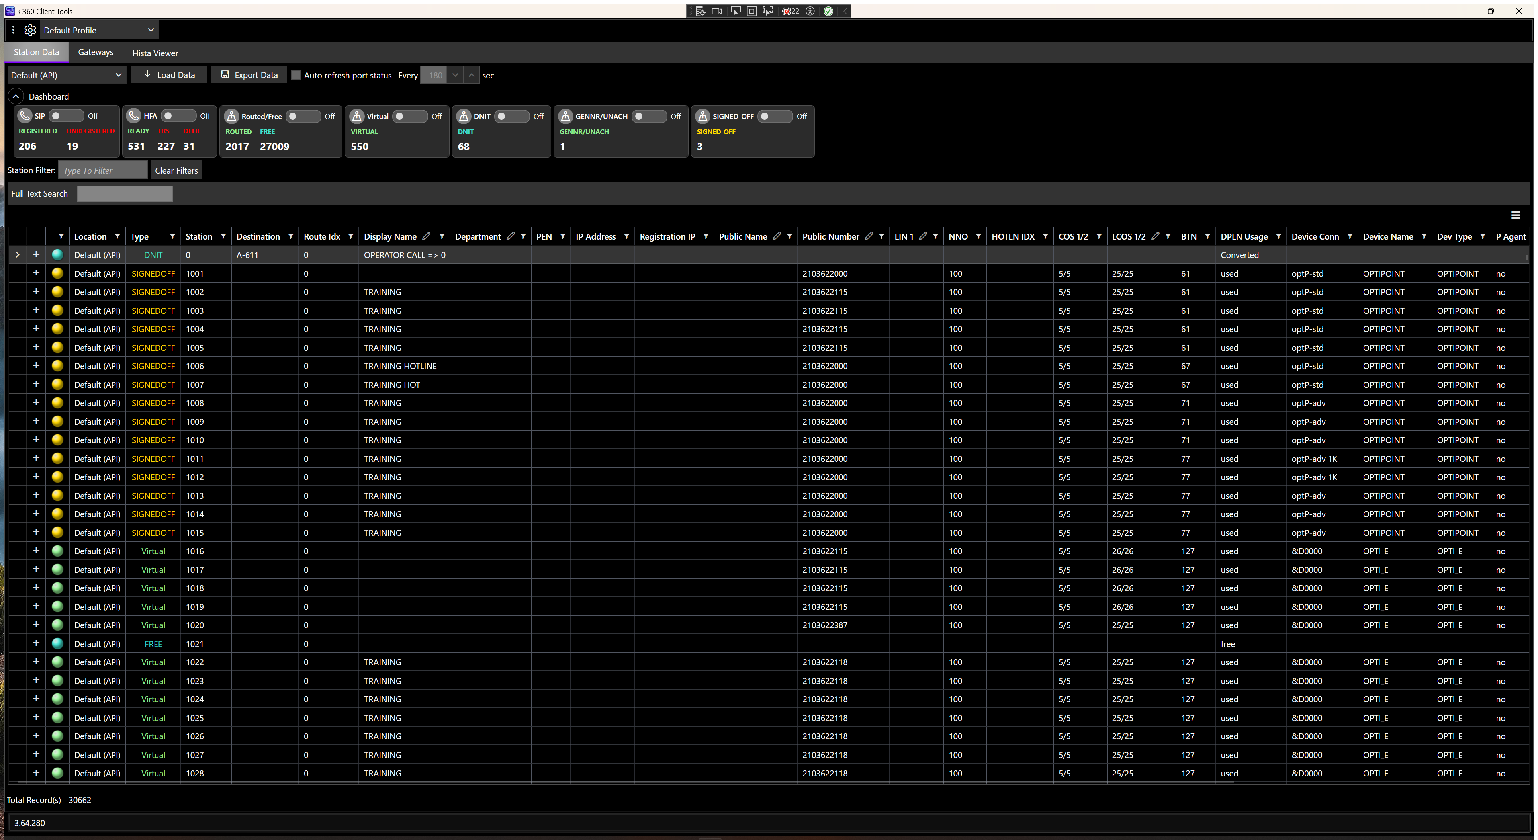1538x840 pixels.
Task: Click the plus icon on station 1001 row
Action: (x=36, y=273)
